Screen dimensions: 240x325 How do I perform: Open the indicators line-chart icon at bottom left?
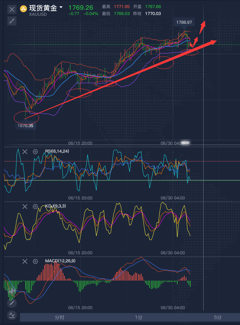(x=12, y=315)
